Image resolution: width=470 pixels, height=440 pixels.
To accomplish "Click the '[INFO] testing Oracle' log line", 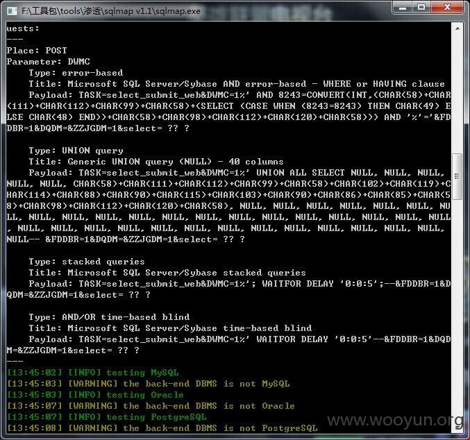I will [95, 395].
